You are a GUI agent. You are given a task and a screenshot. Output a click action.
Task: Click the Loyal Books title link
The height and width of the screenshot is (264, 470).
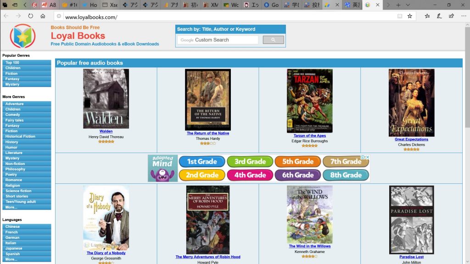[x=78, y=36]
